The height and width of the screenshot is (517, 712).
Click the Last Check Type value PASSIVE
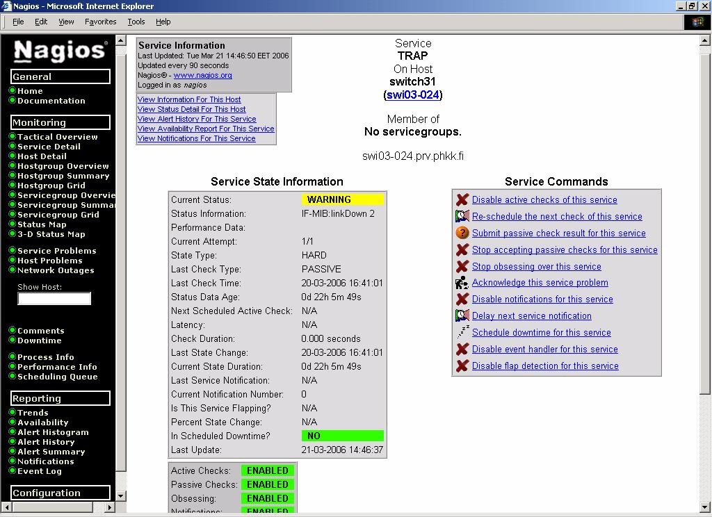(x=321, y=269)
